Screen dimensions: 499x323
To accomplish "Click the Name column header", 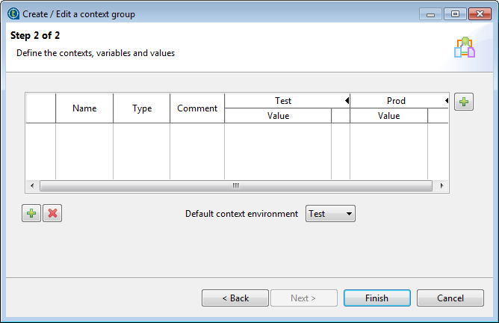I will point(84,108).
